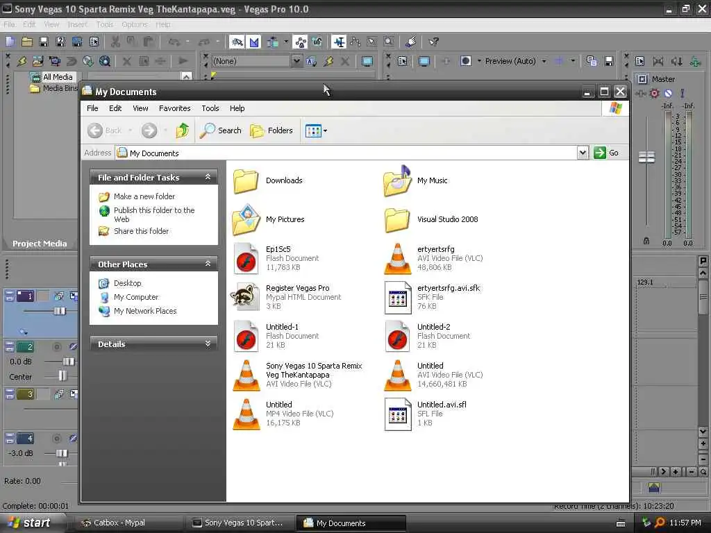Click the New project icon in Vegas toolbar
The height and width of the screenshot is (533, 711).
click(10, 42)
